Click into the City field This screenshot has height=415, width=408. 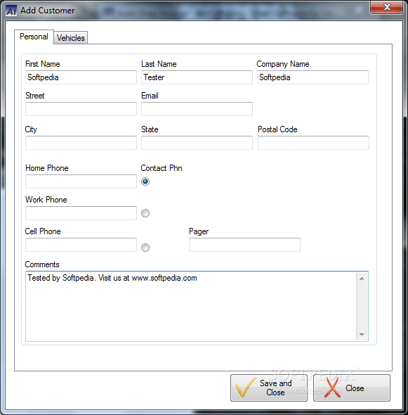point(81,143)
